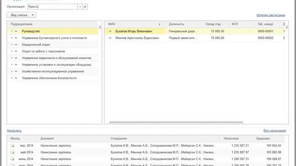Select the Юридический отдел row

click(53, 45)
